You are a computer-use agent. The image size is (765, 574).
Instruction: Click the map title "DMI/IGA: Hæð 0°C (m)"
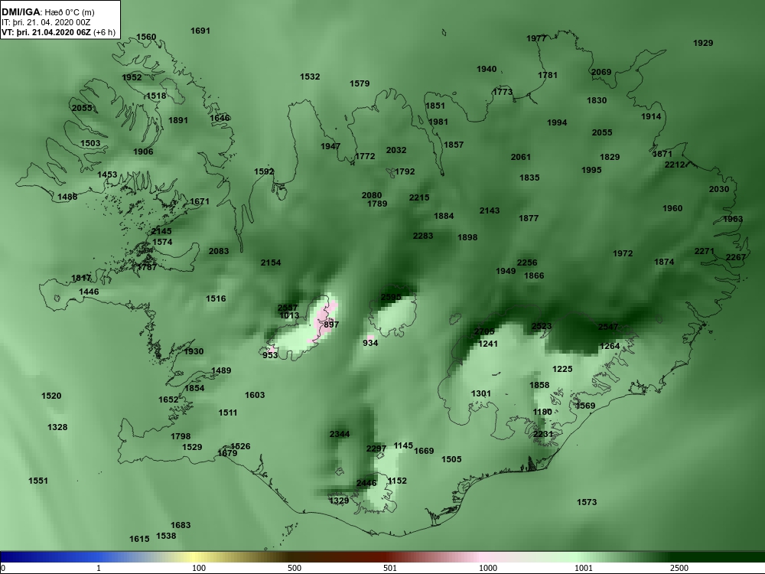pos(48,12)
